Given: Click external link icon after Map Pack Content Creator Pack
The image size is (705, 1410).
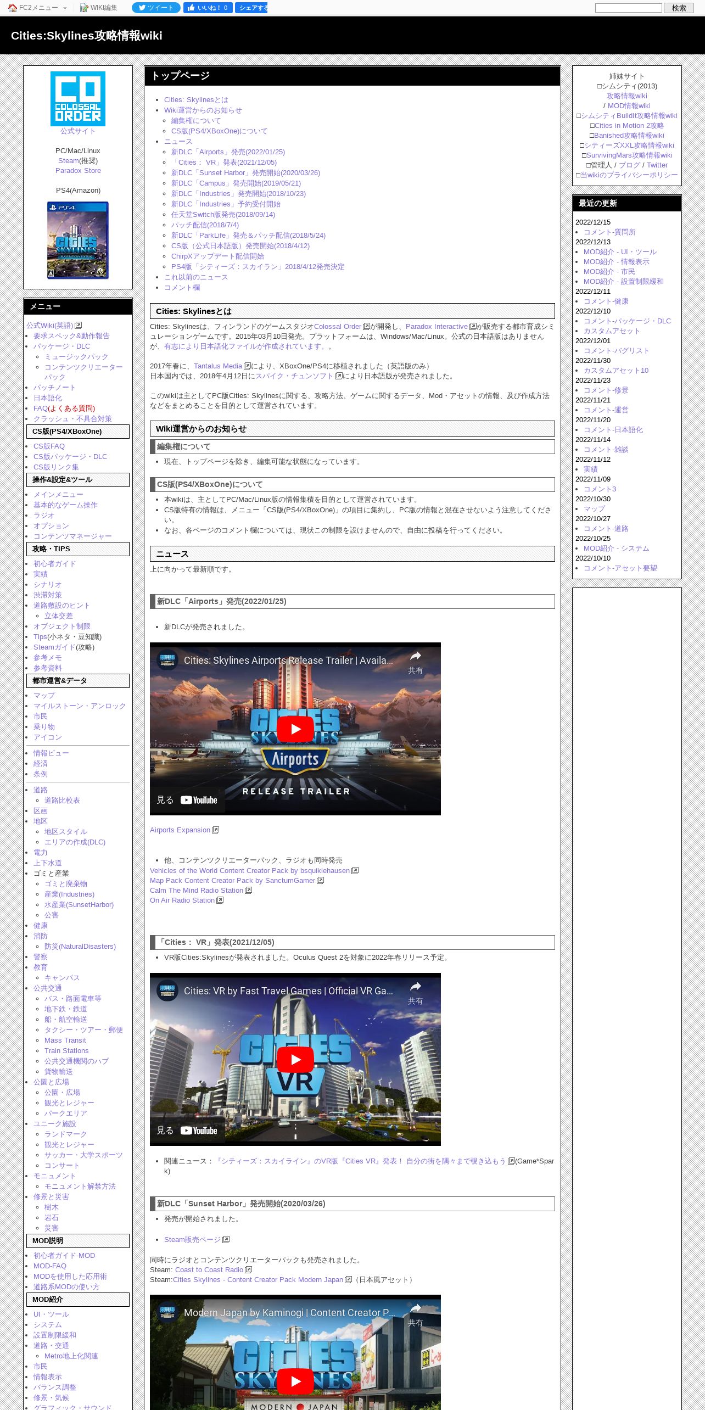Looking at the screenshot, I should pyautogui.click(x=321, y=881).
